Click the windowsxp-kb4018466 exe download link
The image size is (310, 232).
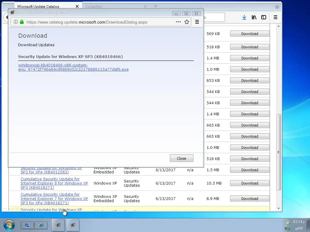pos(73,67)
